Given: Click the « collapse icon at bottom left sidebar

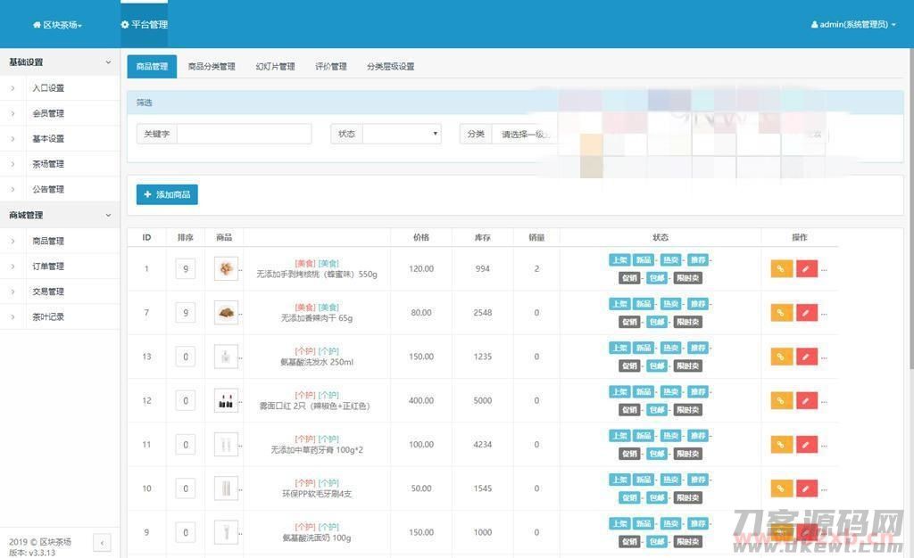Looking at the screenshot, I should click(x=103, y=542).
